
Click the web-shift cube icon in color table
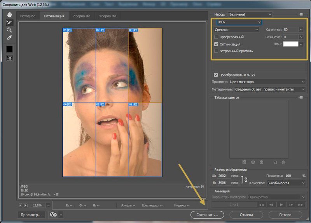[253, 162]
